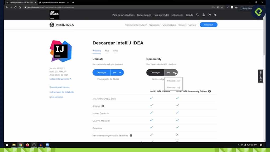Open the site search magnifier icon
Image resolution: width=270 pixels, height=152 pixels.
pos(197,15)
